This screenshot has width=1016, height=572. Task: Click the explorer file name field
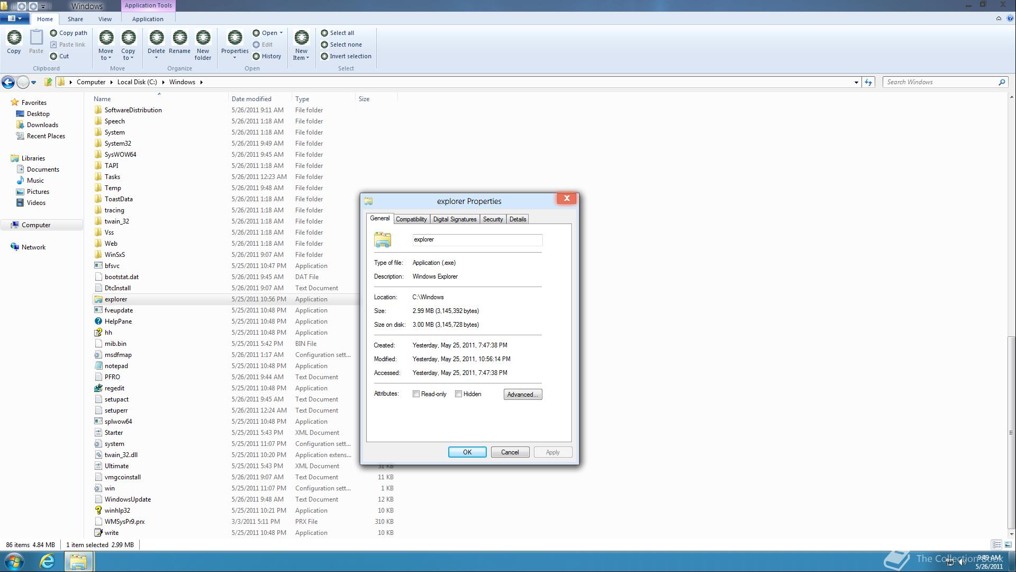477,240
